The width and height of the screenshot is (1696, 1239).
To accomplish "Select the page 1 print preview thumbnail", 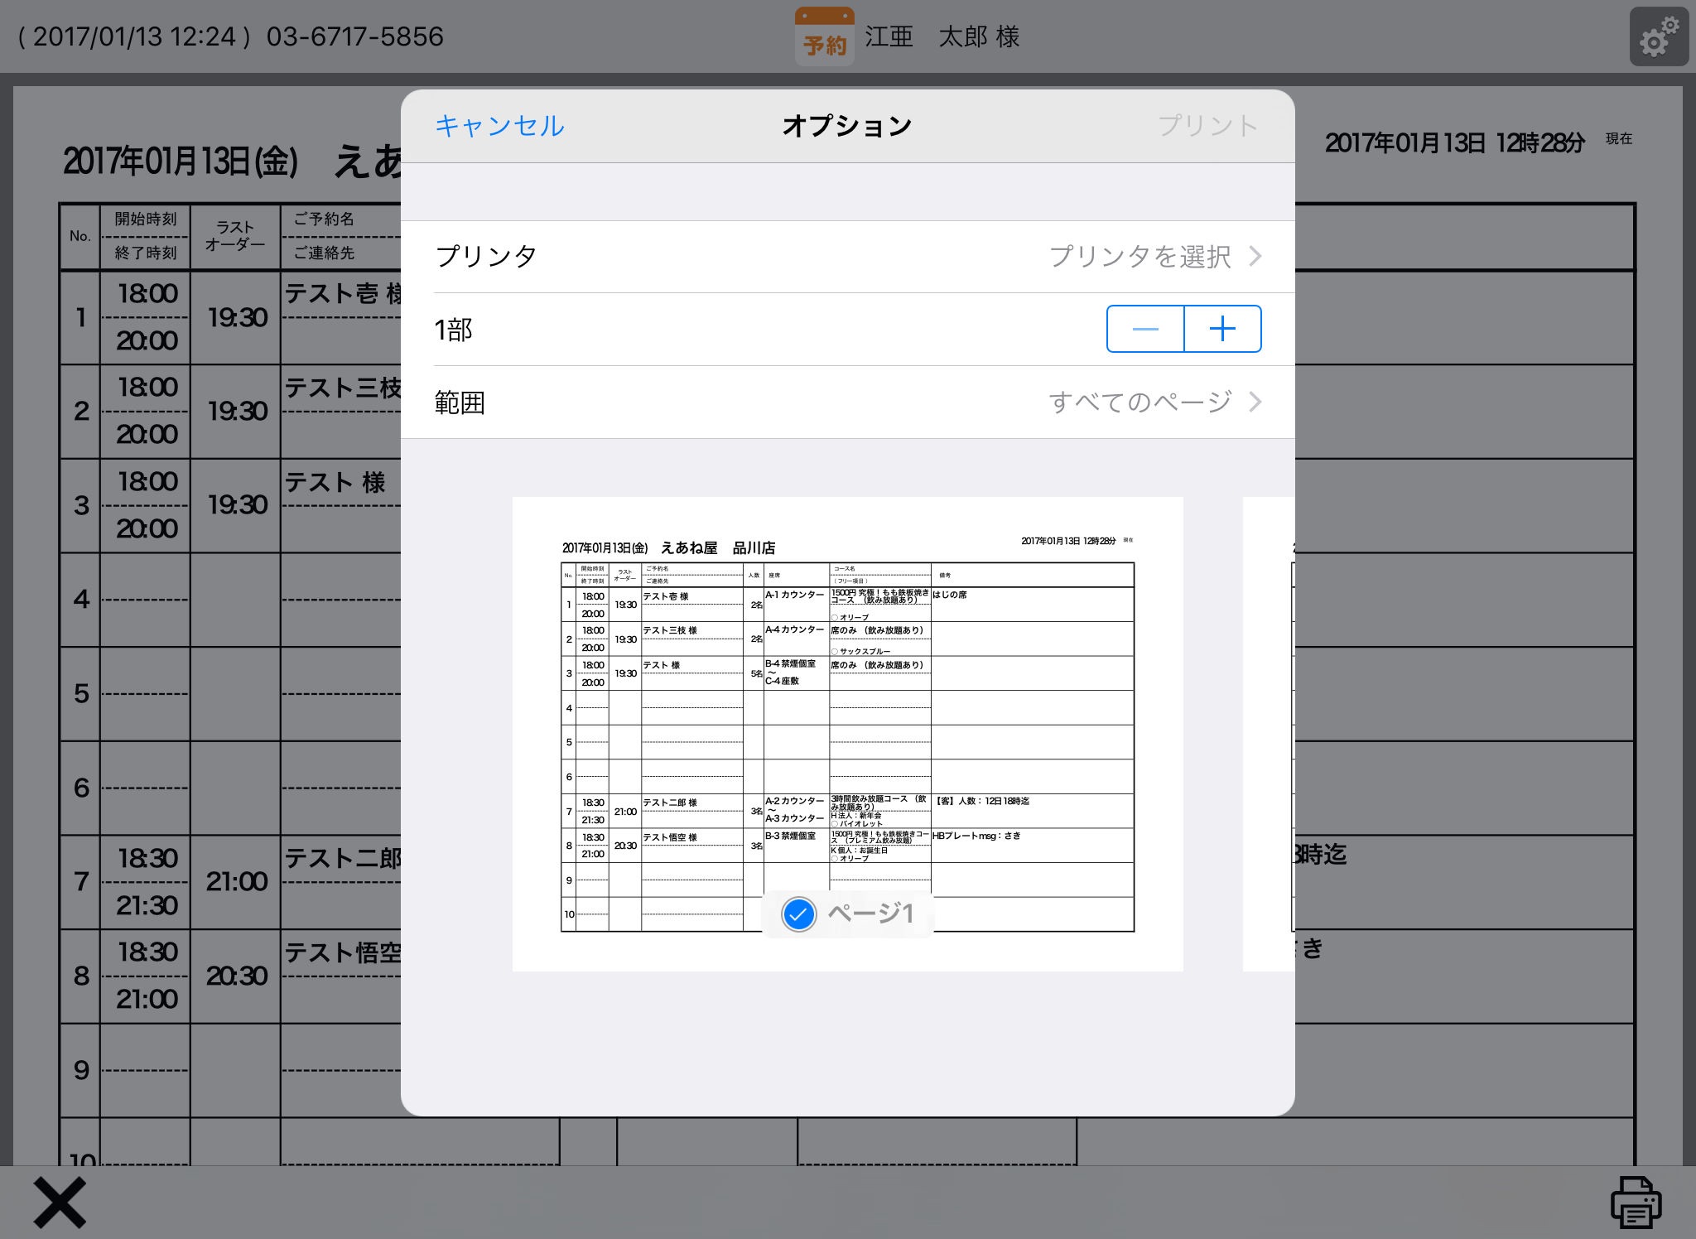I will (x=848, y=734).
